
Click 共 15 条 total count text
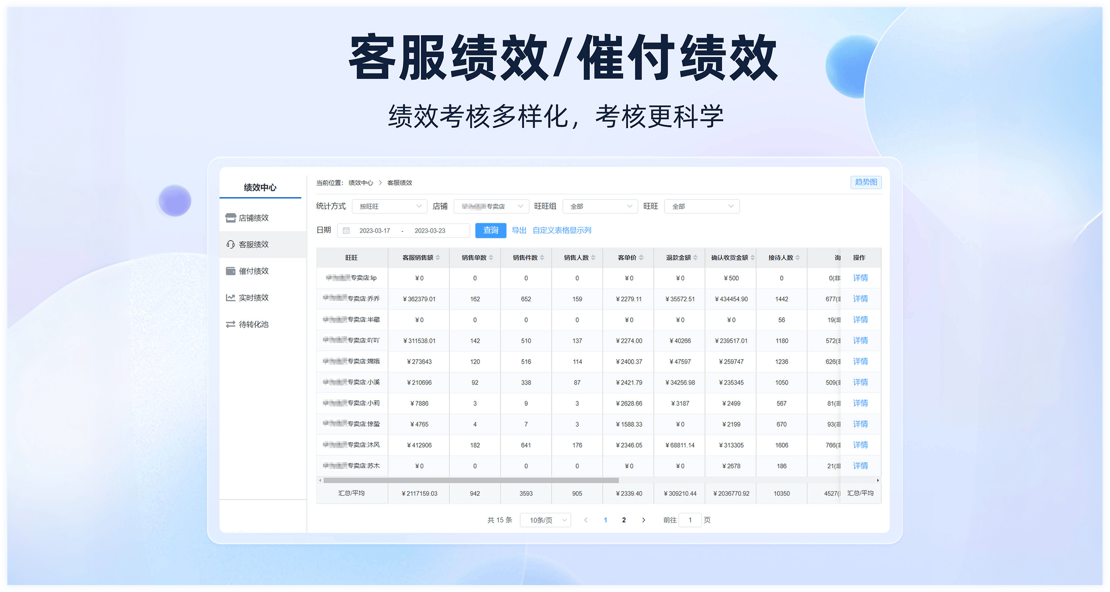click(500, 520)
